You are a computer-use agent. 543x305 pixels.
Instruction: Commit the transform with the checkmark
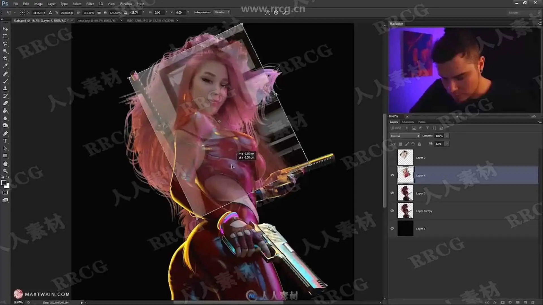click(x=285, y=12)
